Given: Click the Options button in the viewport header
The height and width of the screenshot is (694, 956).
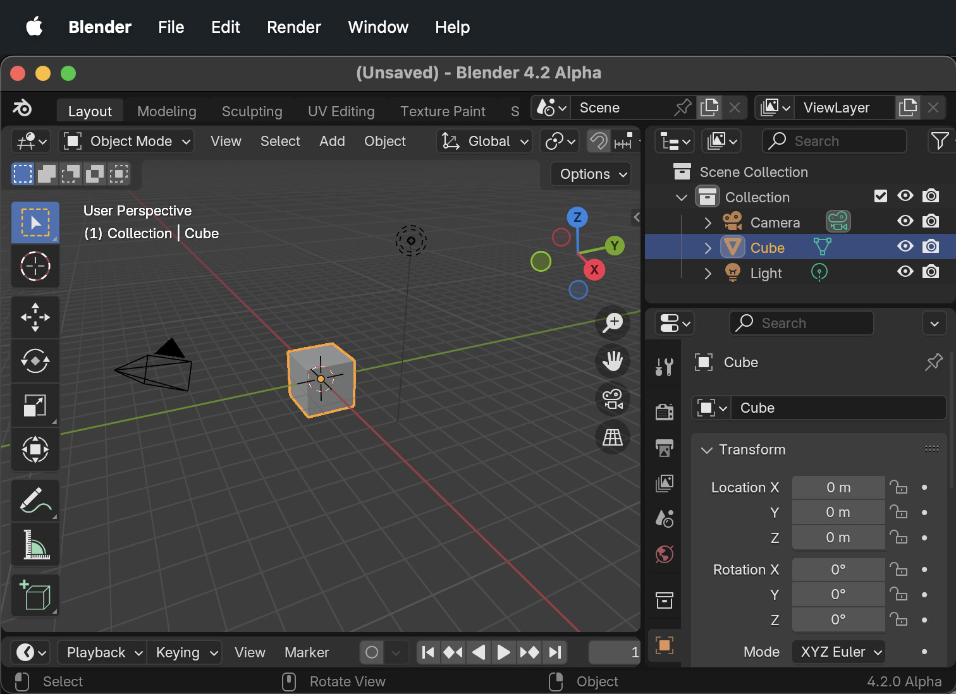Looking at the screenshot, I should (589, 174).
